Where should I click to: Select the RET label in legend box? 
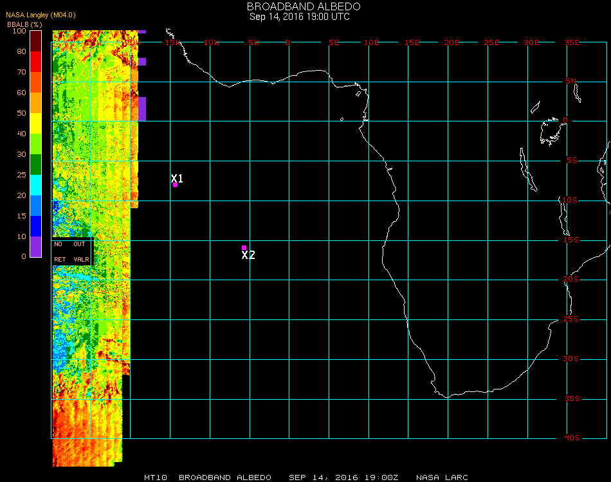[x=60, y=260]
